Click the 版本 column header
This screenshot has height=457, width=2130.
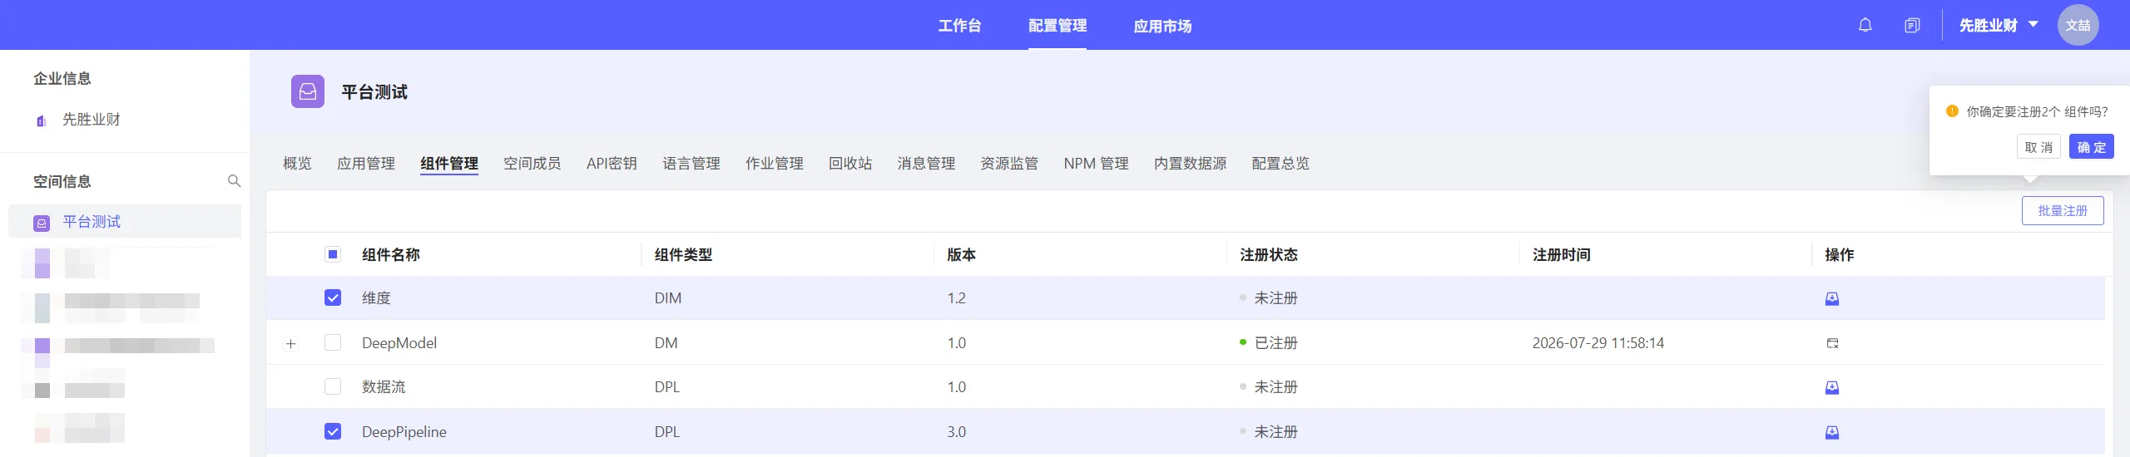point(961,254)
